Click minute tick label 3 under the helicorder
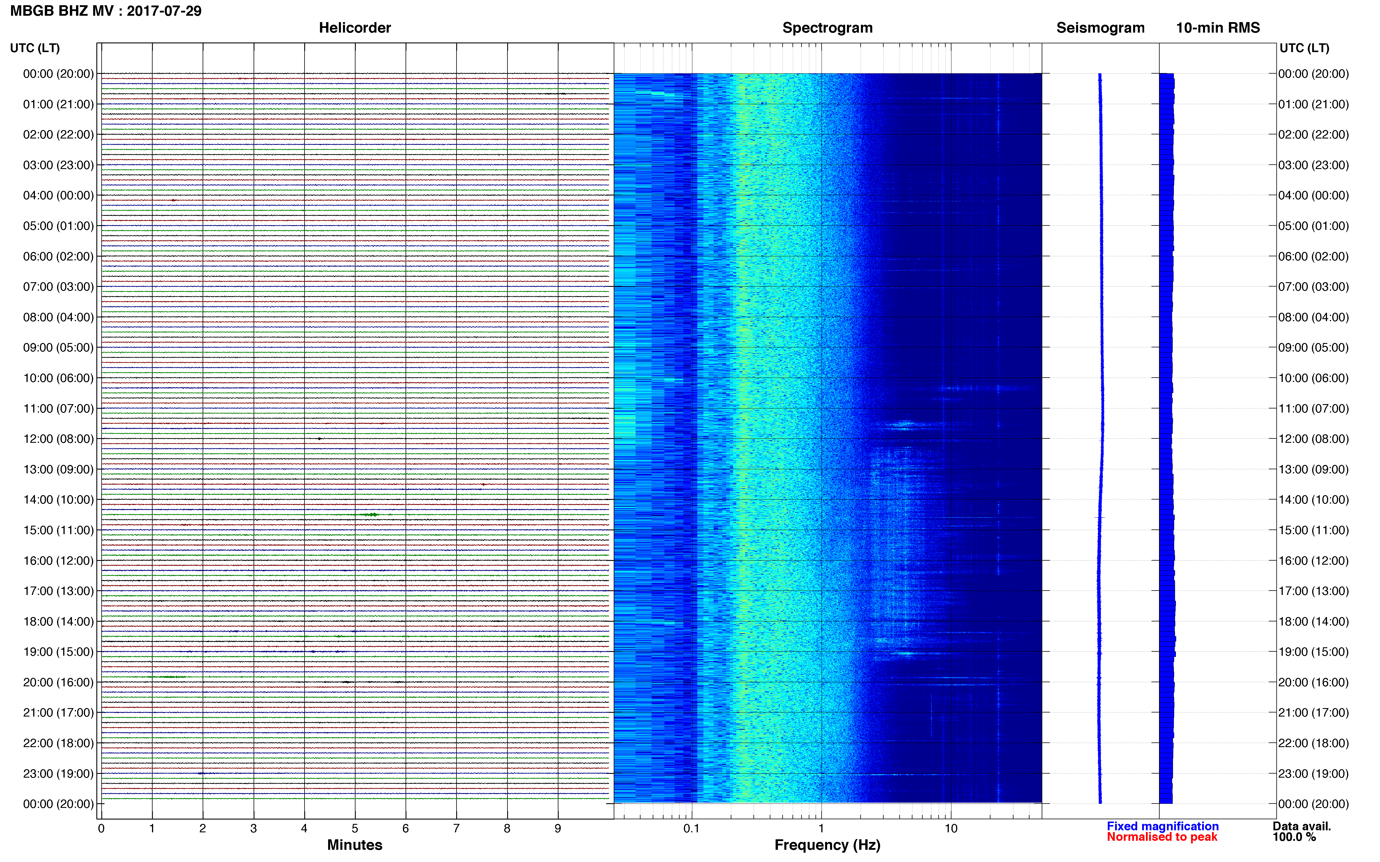The width and height of the screenshot is (1380, 862). [253, 829]
